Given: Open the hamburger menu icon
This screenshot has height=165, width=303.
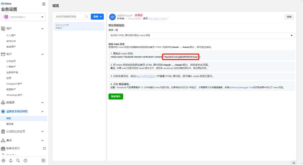Looking at the screenshot, I should coord(44,4).
